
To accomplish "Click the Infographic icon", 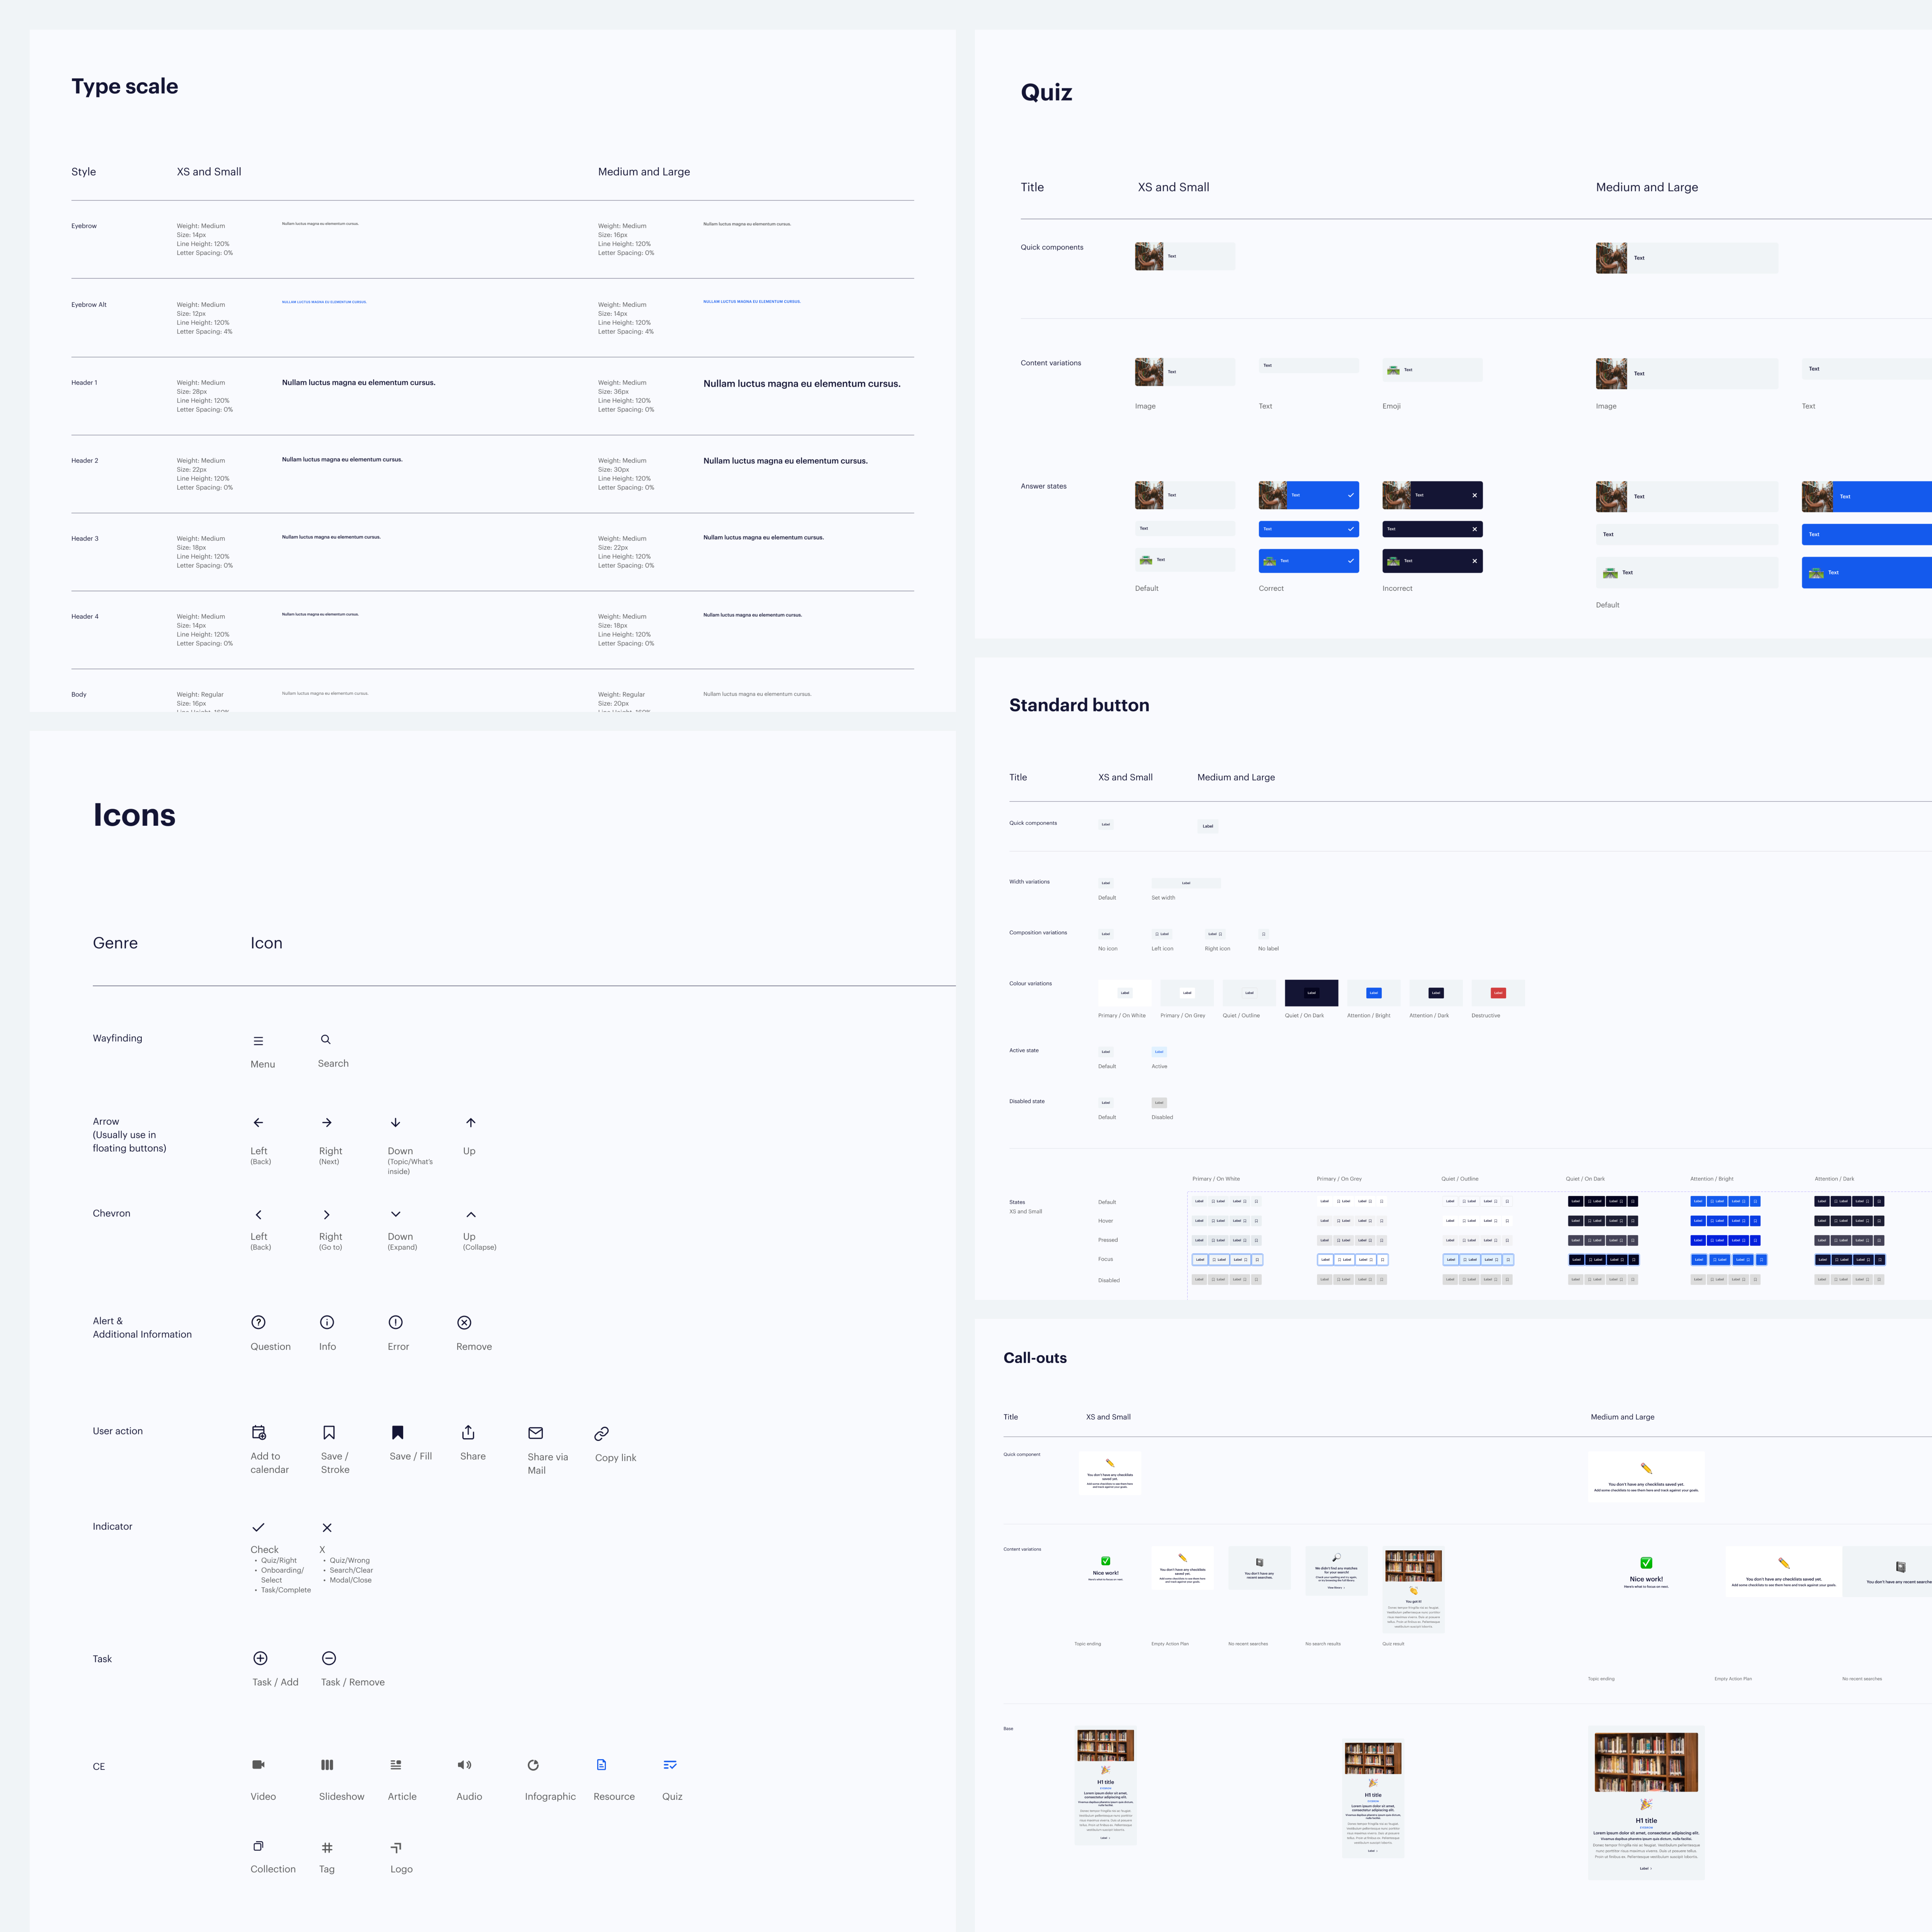I will pos(533,1765).
